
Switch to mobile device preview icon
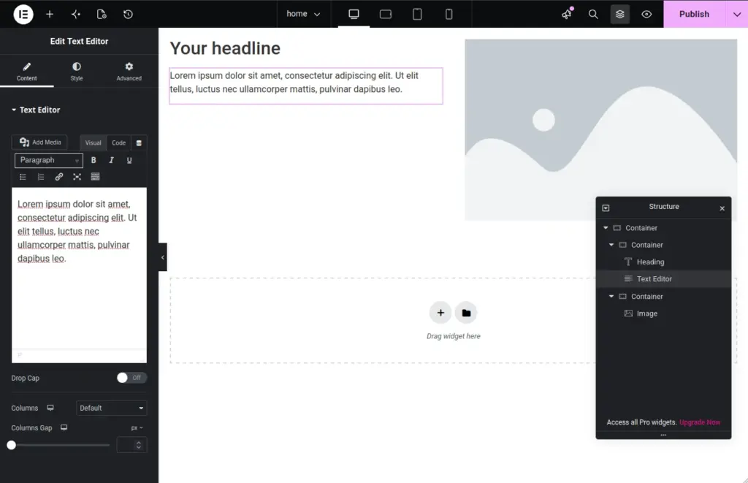[x=449, y=15]
